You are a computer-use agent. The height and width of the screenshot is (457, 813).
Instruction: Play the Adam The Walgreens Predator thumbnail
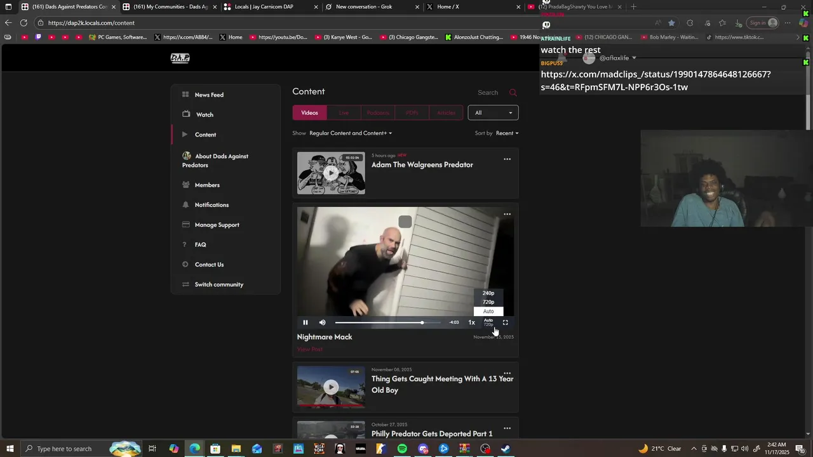tap(331, 173)
